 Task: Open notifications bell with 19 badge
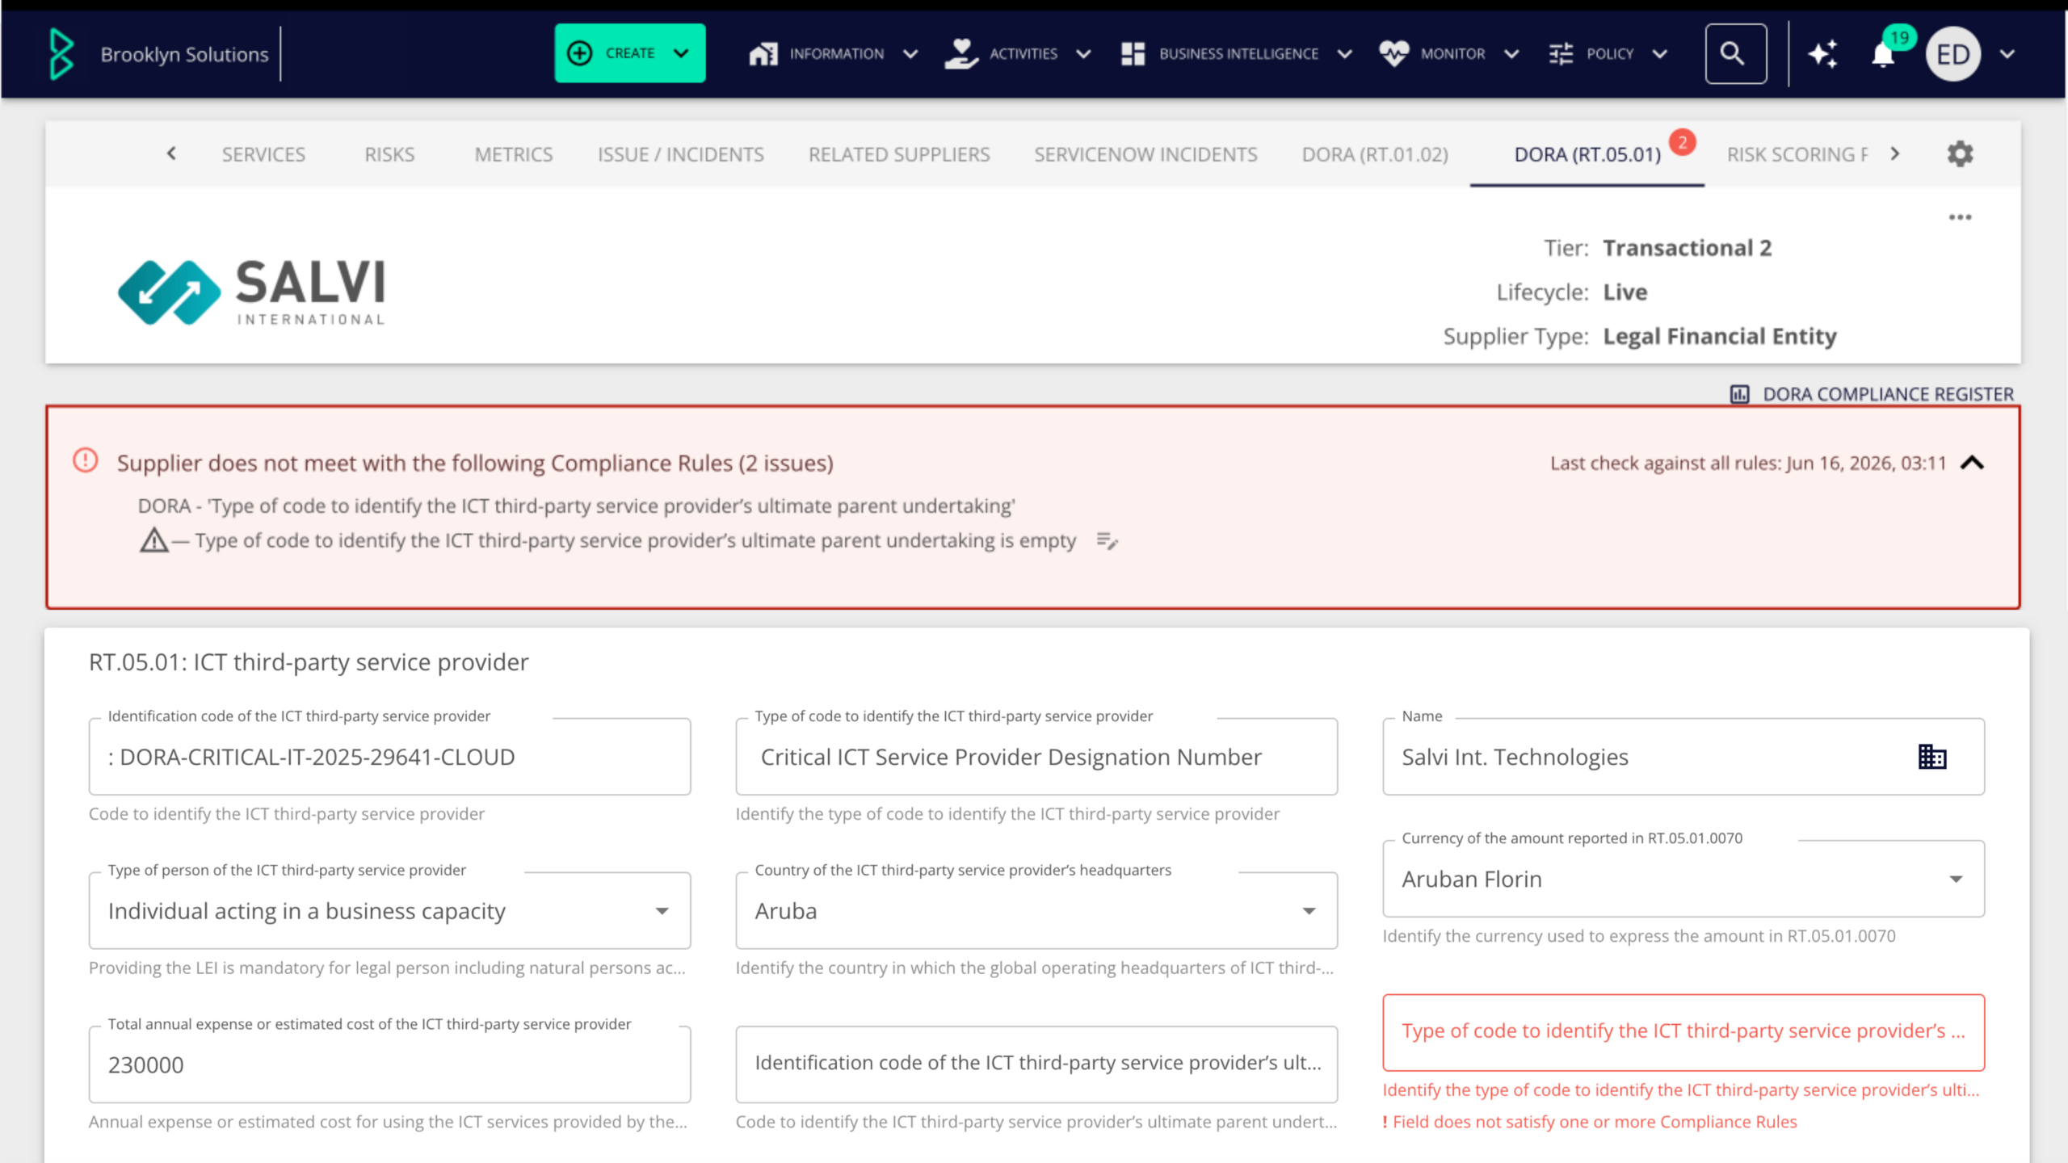[1883, 55]
